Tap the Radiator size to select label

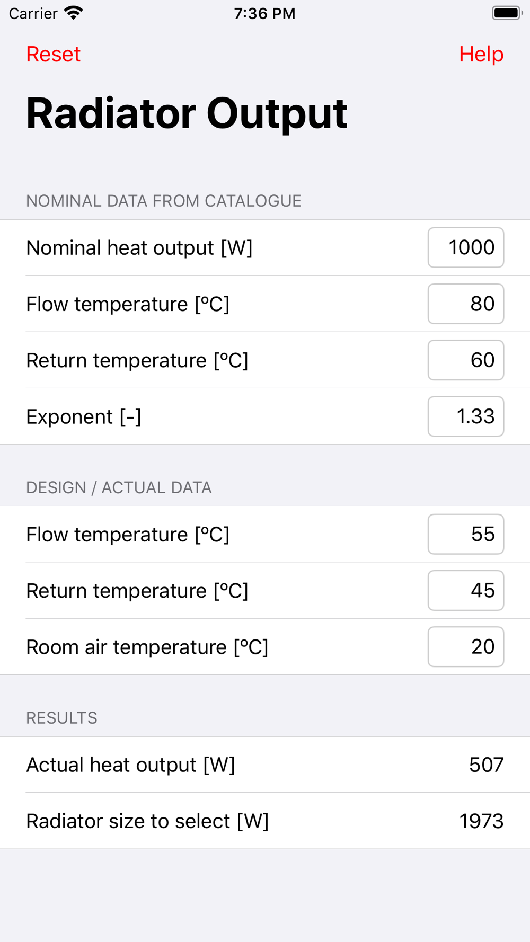pos(147,821)
